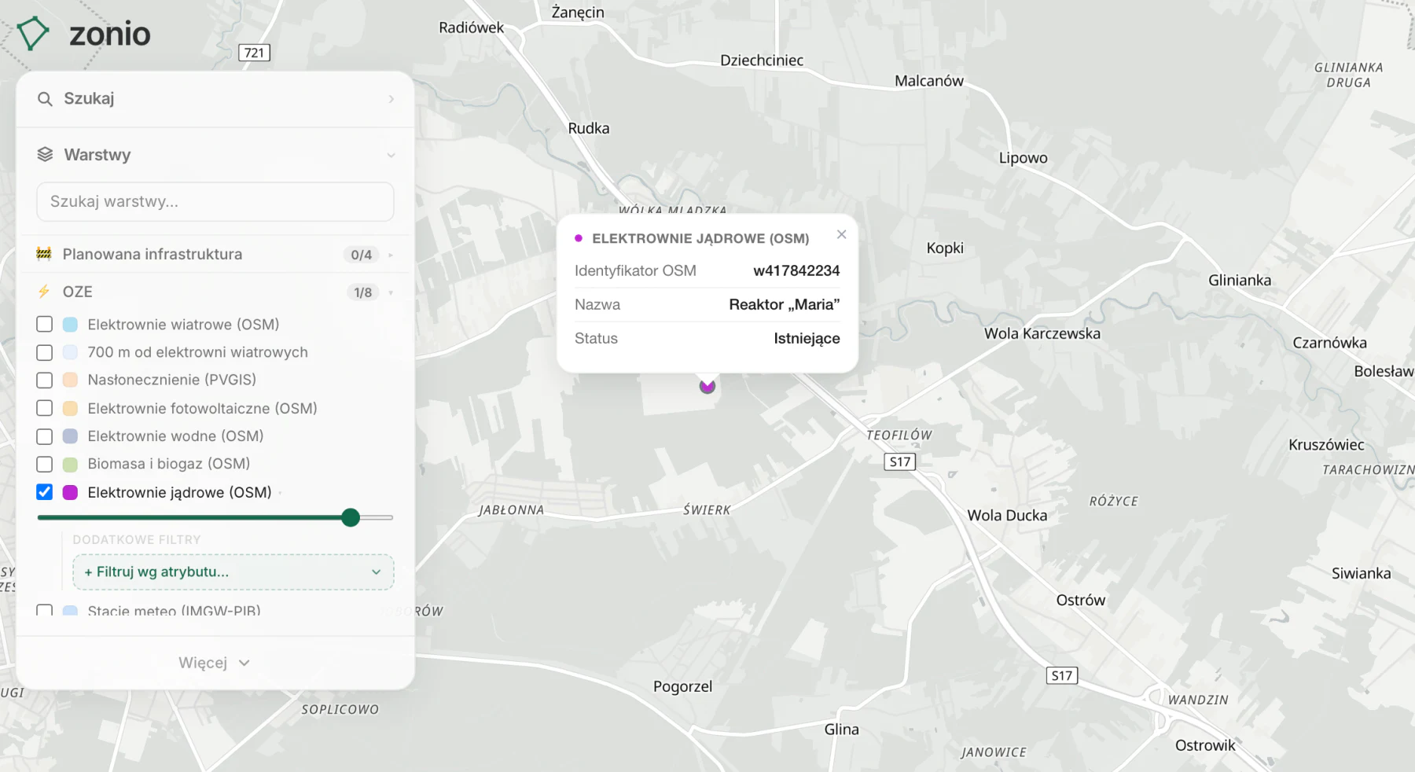Focus the Szukaj warstwy search field
This screenshot has width=1415, height=772.
(x=215, y=202)
